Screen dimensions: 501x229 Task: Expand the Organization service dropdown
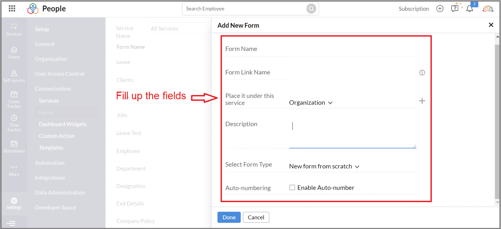point(311,103)
